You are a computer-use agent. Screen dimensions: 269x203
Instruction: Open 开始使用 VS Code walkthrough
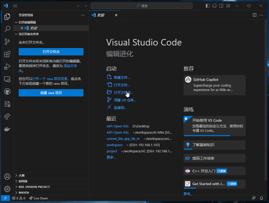pyautogui.click(x=214, y=126)
